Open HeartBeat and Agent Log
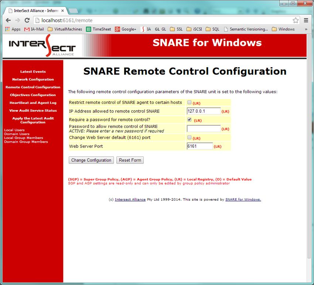 click(x=33, y=103)
